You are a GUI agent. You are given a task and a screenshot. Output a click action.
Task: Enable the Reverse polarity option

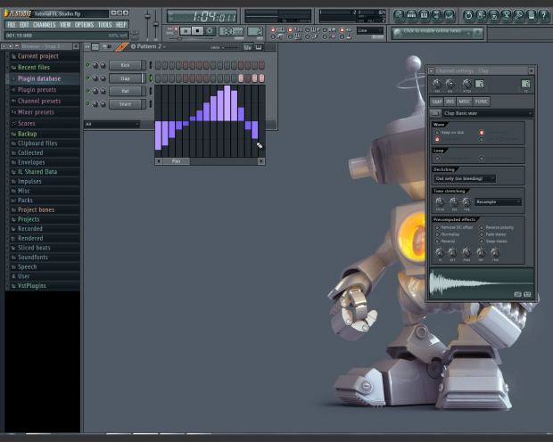tap(482, 227)
